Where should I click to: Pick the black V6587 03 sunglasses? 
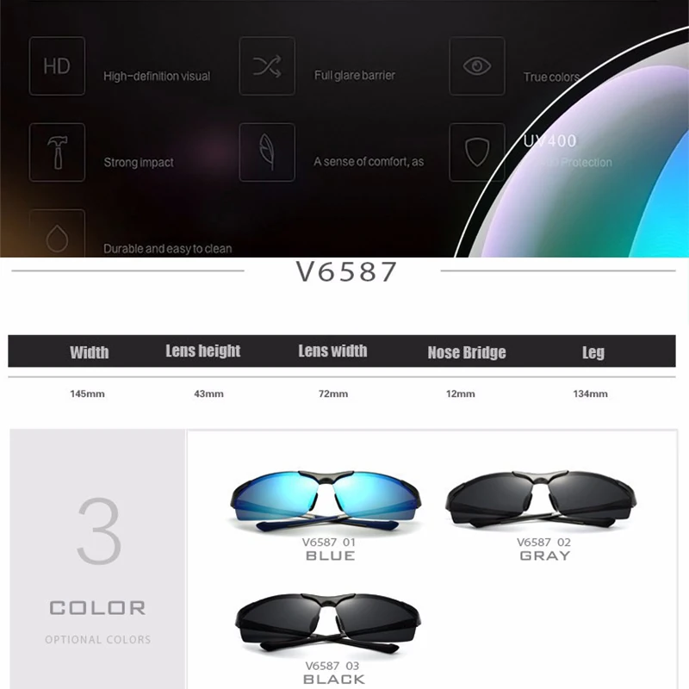point(328,623)
